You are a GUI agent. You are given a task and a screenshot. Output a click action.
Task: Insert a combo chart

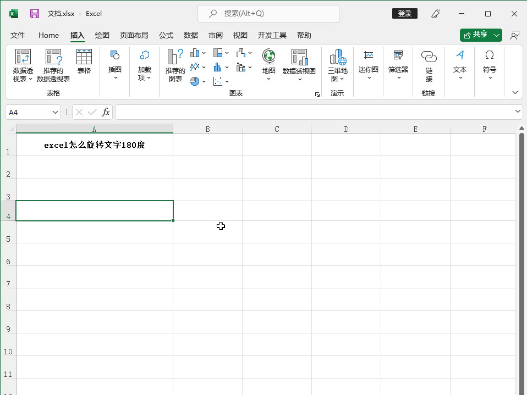click(x=241, y=67)
